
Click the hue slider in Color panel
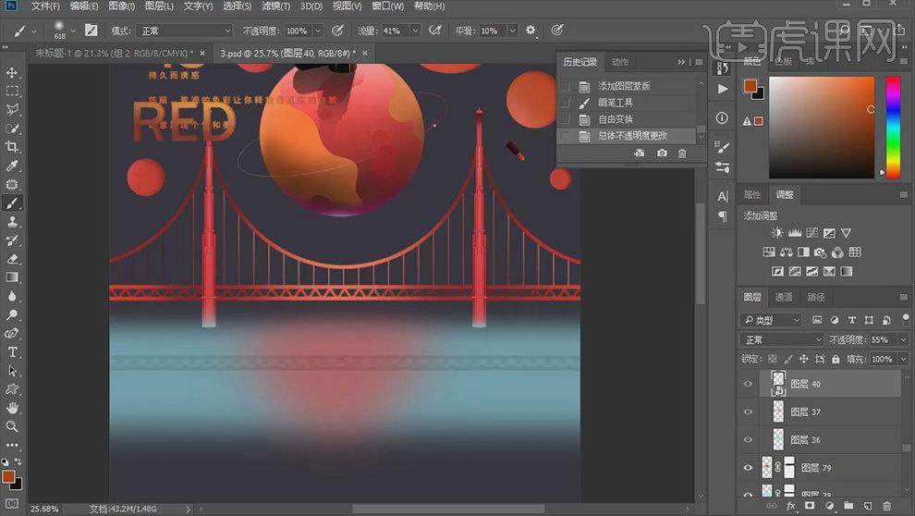coord(894,127)
